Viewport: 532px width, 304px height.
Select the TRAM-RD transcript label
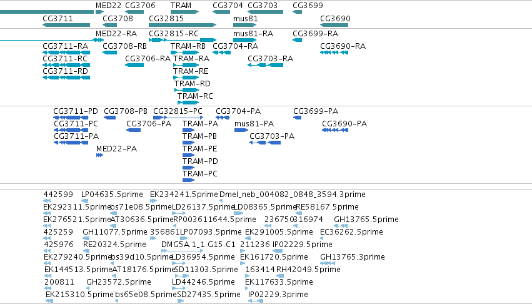(193, 84)
